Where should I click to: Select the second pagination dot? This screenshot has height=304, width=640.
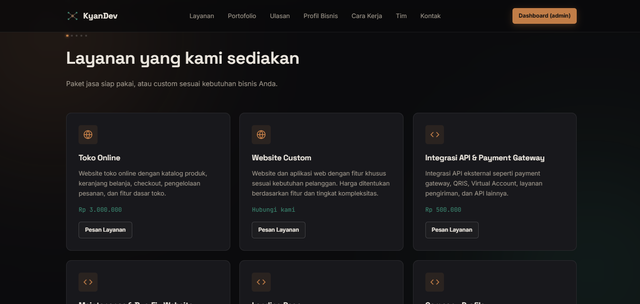pyautogui.click(x=72, y=36)
